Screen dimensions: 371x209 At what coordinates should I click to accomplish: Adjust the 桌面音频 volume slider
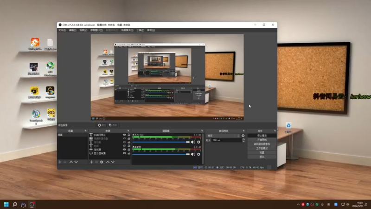click(161, 154)
